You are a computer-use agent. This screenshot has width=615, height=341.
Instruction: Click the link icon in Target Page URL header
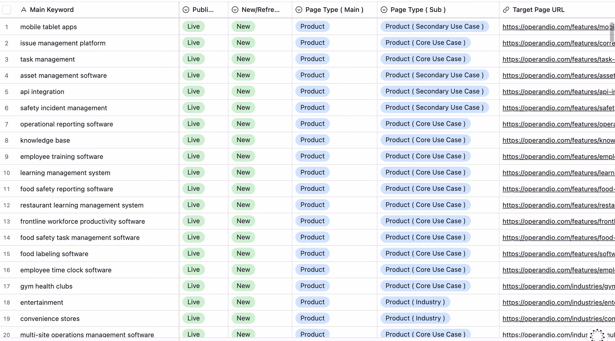pyautogui.click(x=506, y=10)
